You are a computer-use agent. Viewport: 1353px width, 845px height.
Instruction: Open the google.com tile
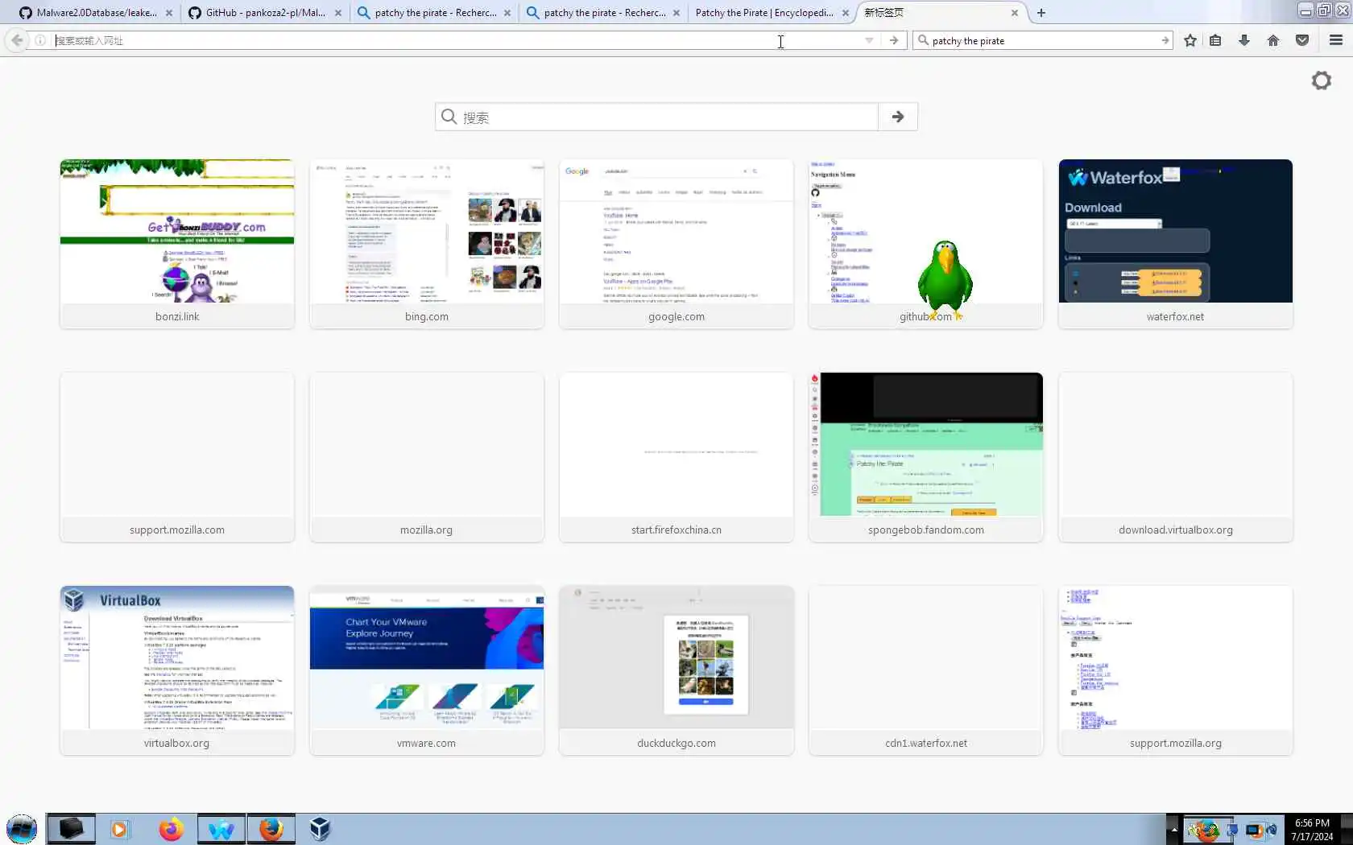(x=676, y=244)
